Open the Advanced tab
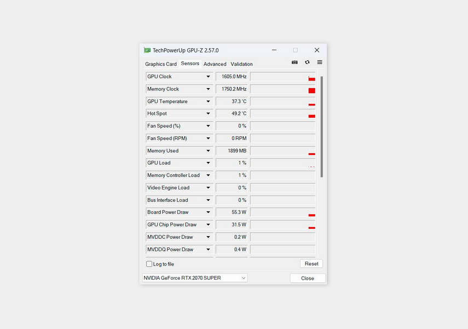 215,64
